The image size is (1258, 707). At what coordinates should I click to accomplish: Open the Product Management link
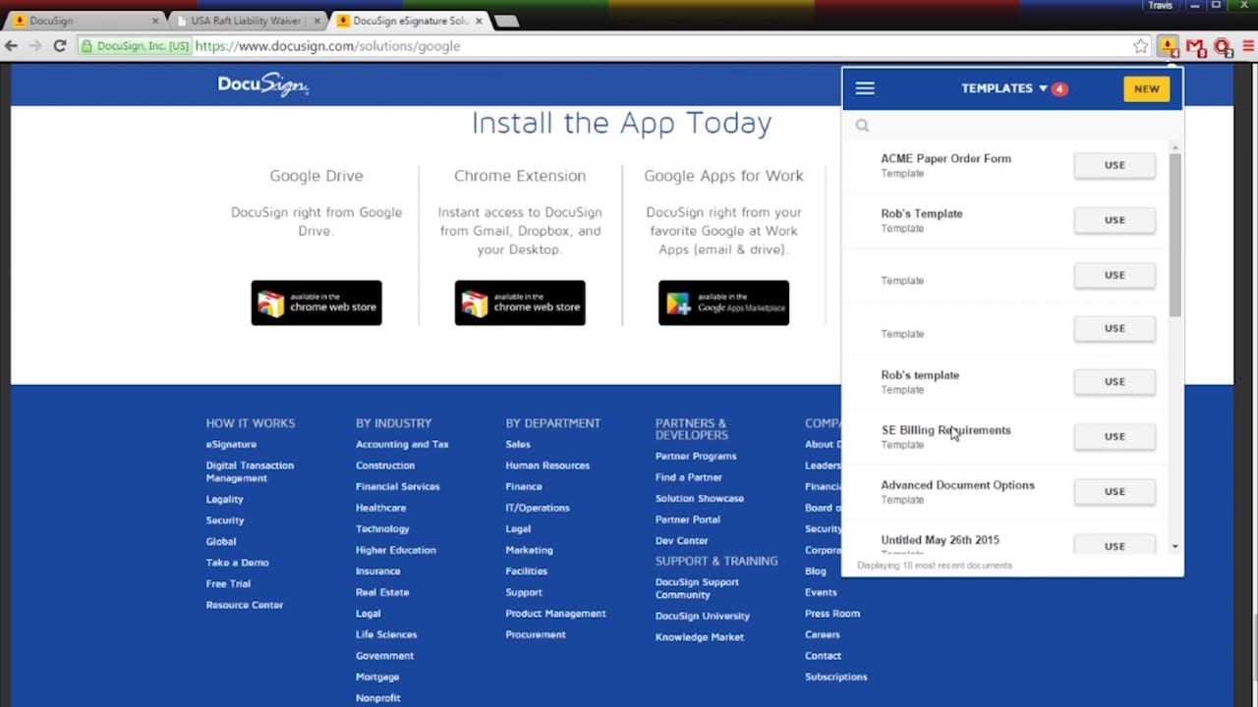(555, 614)
